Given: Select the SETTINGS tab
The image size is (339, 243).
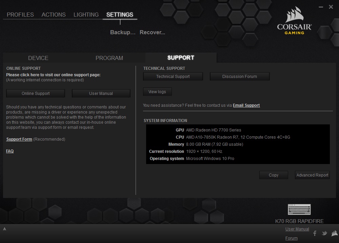Looking at the screenshot, I should pyautogui.click(x=120, y=15).
